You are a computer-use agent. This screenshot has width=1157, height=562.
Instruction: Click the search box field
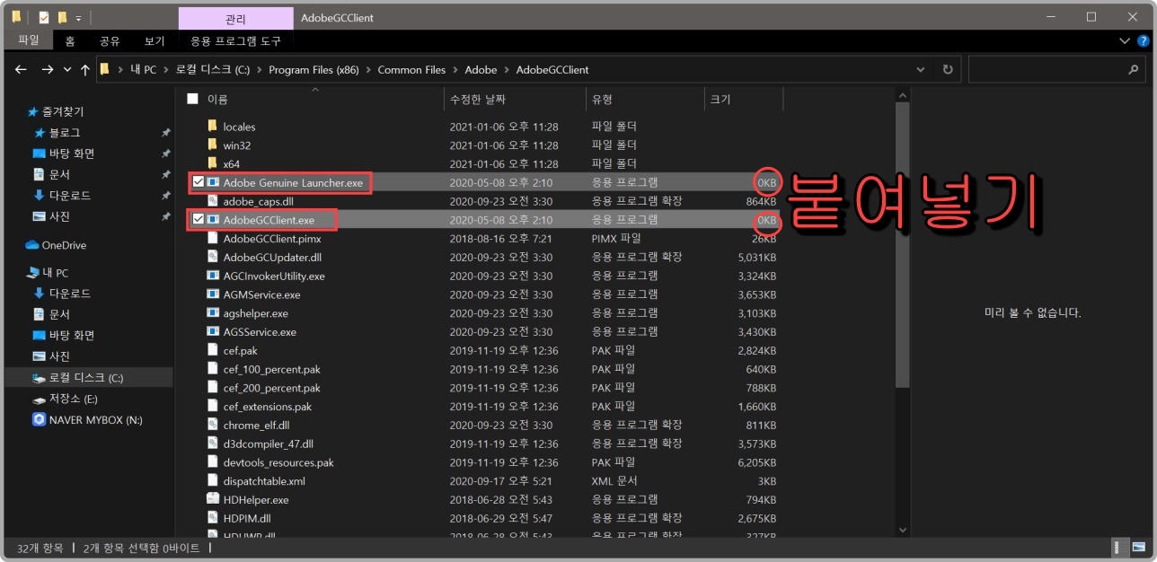pyautogui.click(x=1056, y=69)
